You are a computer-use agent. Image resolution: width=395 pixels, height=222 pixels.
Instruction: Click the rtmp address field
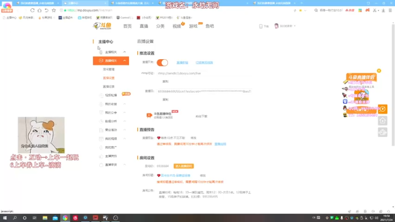click(204, 73)
